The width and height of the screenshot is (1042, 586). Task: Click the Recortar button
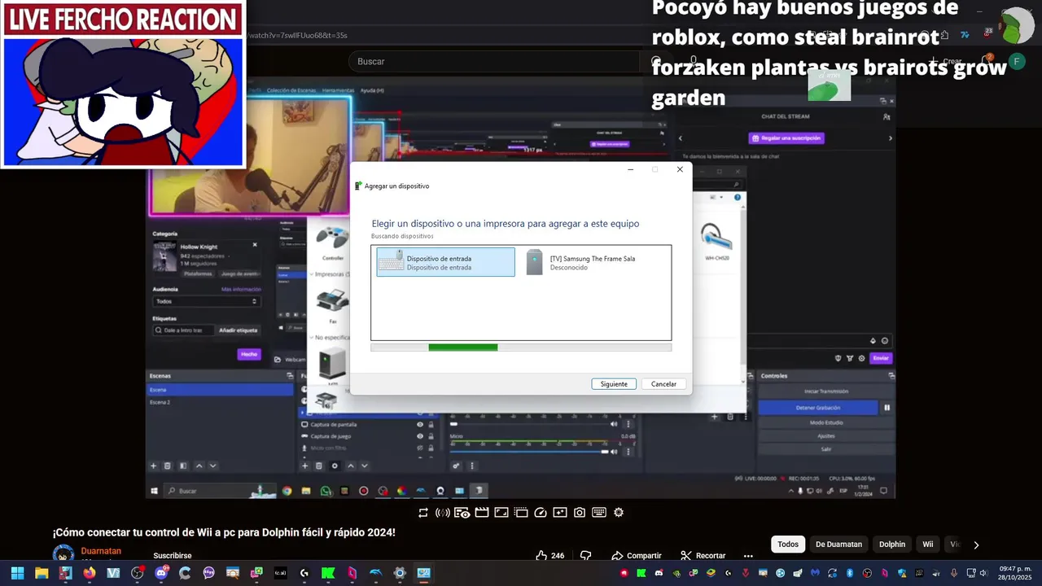pos(703,556)
